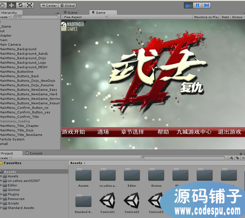
Task: Select the Gizmos folder in tree
Action: click(x=14, y=190)
